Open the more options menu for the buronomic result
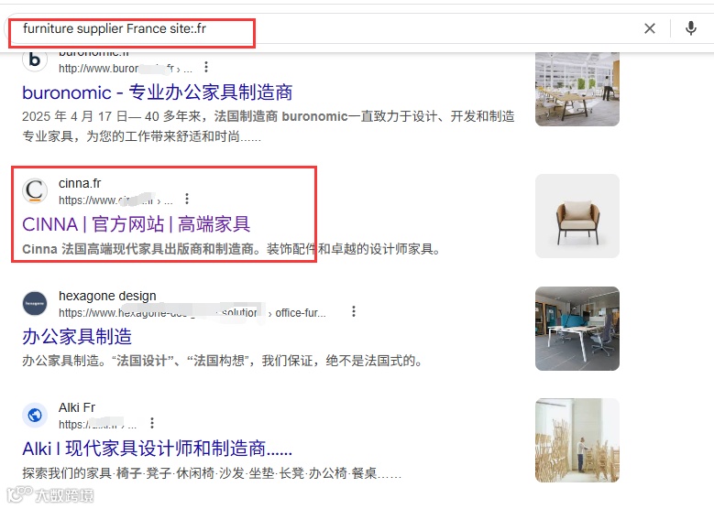714x509 pixels. coord(206,68)
